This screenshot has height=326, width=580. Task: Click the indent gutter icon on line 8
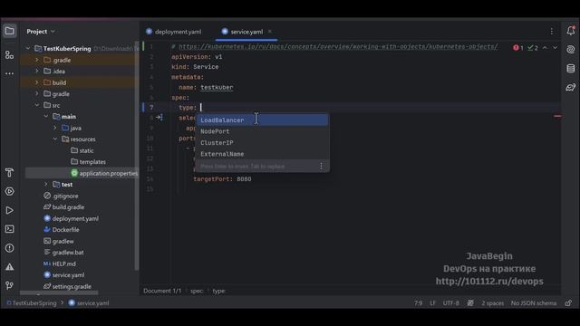[159, 117]
